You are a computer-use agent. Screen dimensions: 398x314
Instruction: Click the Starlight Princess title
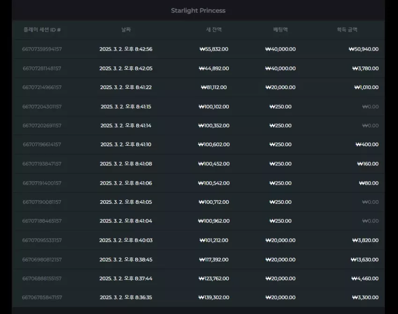tap(198, 10)
